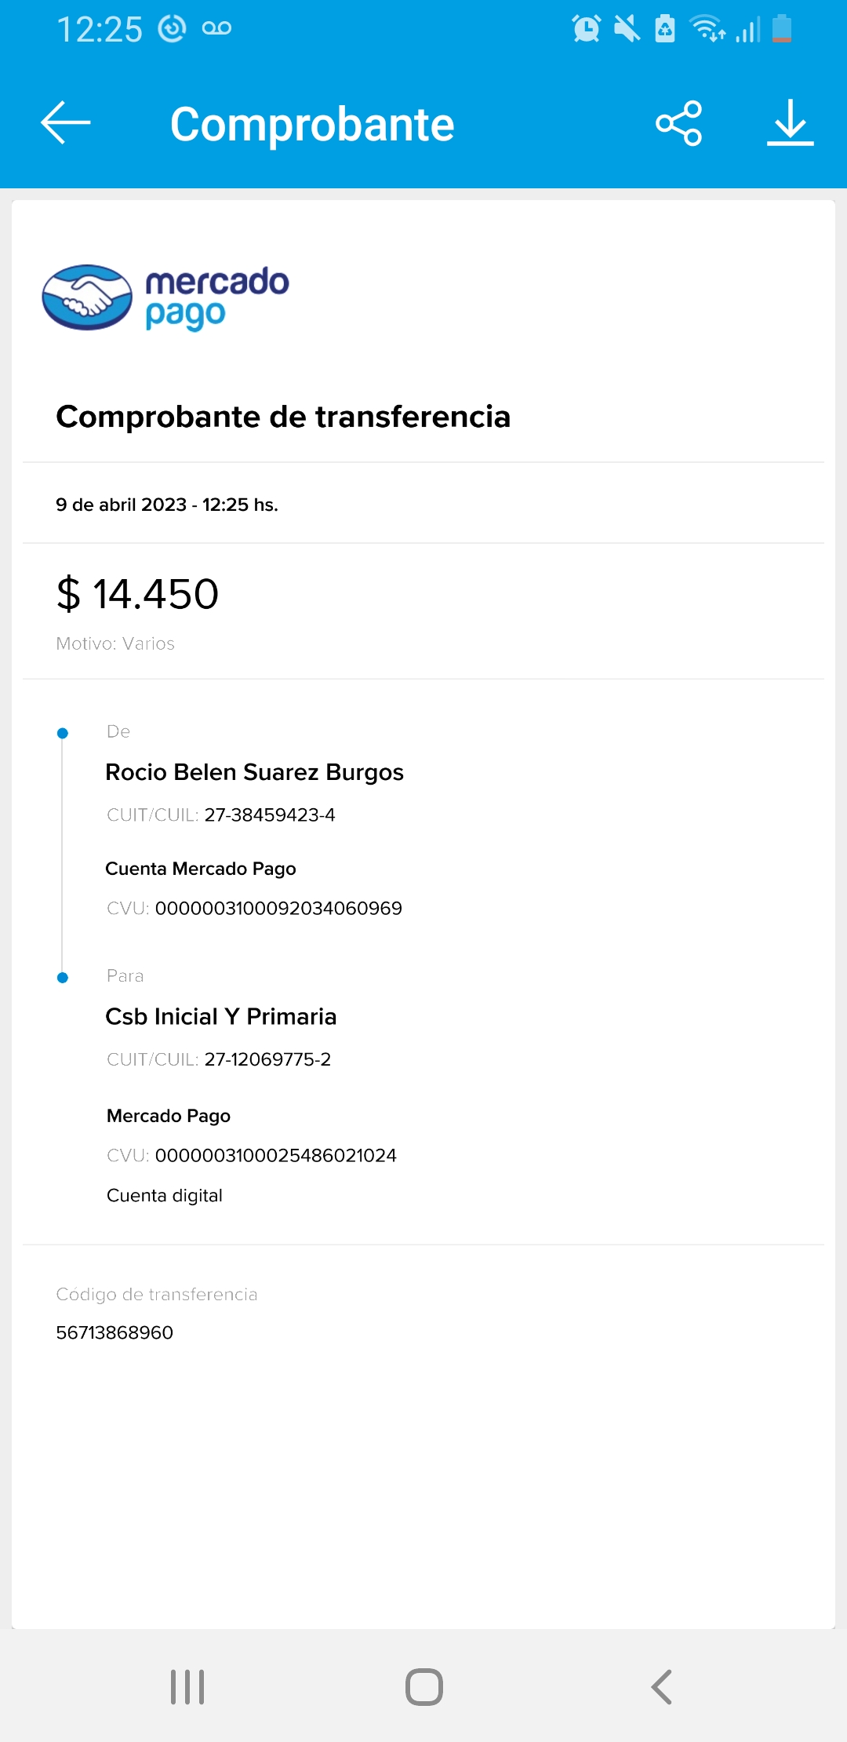Open Android recent apps button
847x1742 pixels.
click(187, 1686)
